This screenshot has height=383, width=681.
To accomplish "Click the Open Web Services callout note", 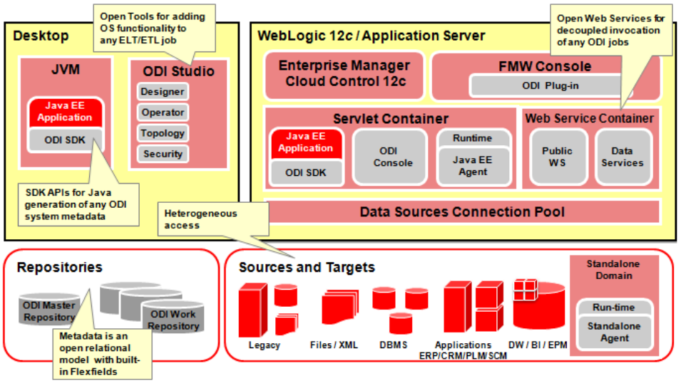I will (610, 31).
